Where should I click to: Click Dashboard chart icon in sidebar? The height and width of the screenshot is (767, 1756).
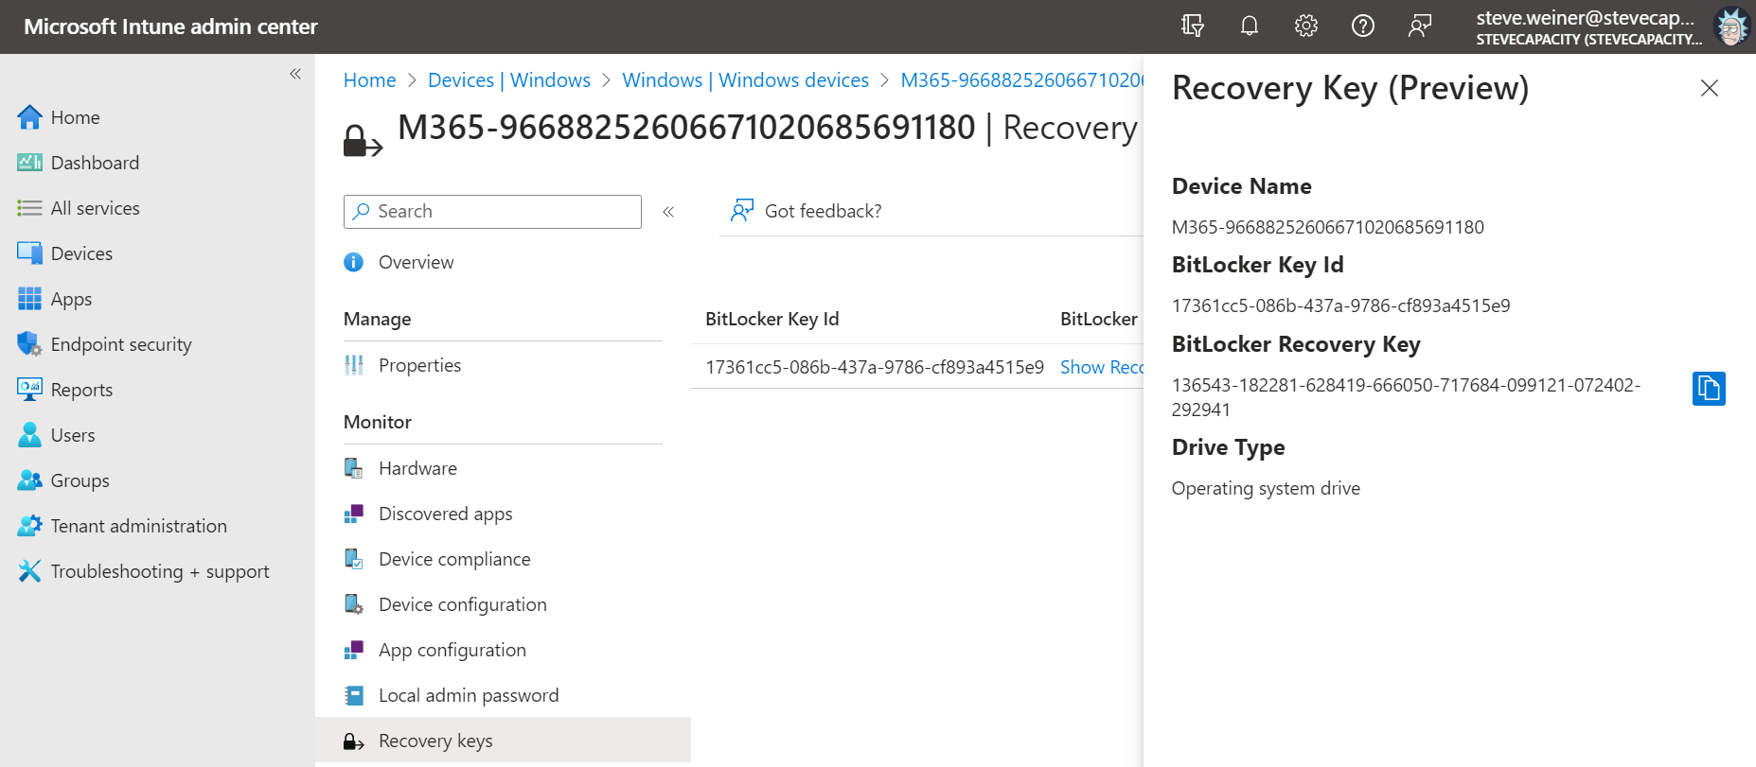(x=29, y=163)
